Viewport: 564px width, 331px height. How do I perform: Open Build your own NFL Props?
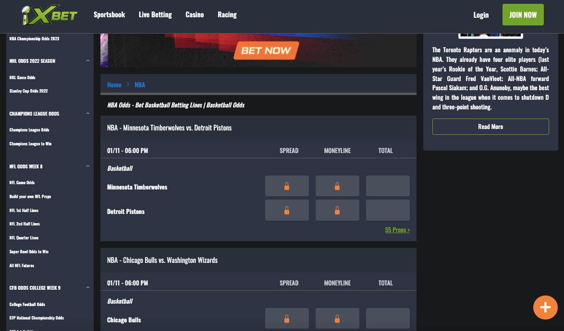pos(30,197)
